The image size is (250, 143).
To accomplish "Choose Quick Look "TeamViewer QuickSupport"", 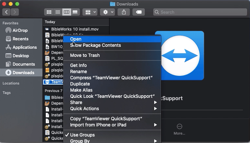I will [x=112, y=97].
